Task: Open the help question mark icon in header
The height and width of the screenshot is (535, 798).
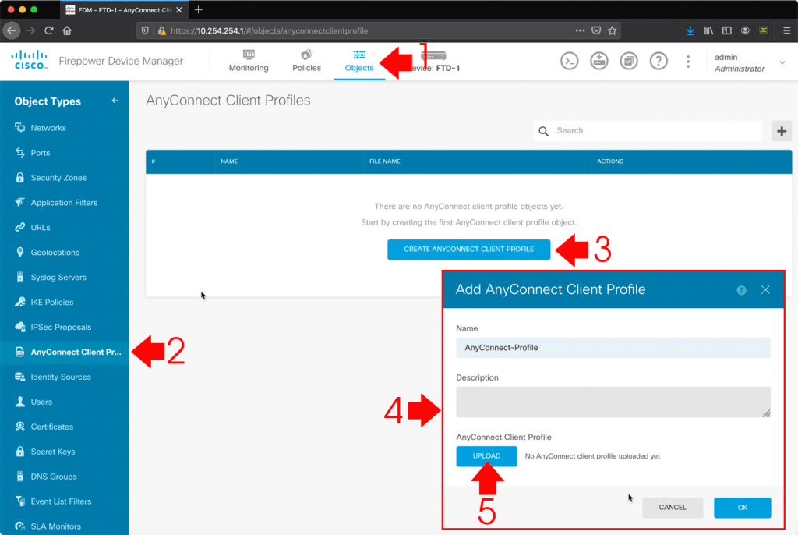Action: coord(659,61)
